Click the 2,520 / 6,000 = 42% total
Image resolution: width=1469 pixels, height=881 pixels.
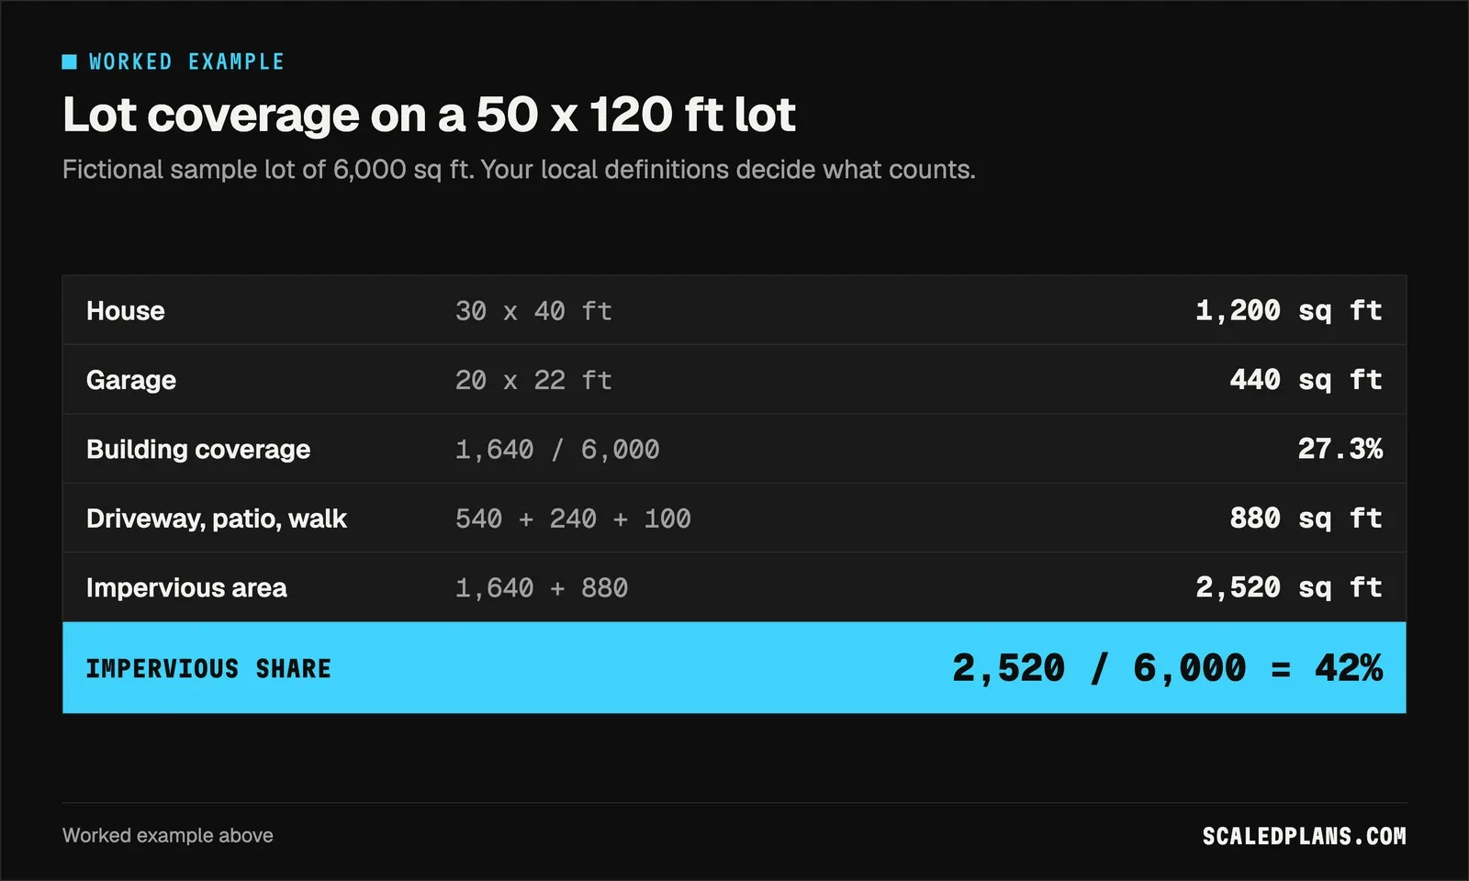click(1167, 668)
